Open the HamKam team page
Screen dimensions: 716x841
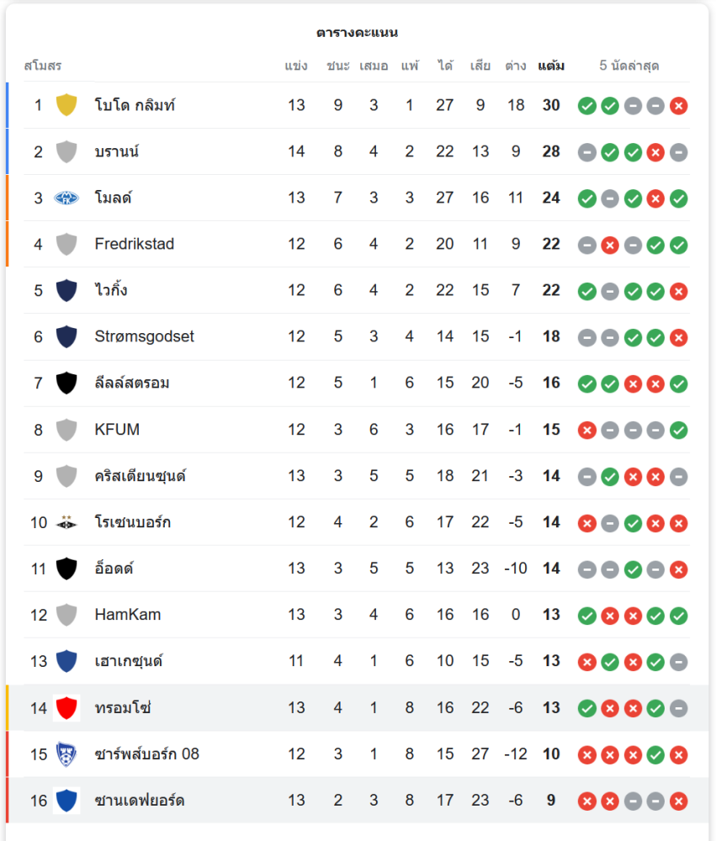[128, 615]
